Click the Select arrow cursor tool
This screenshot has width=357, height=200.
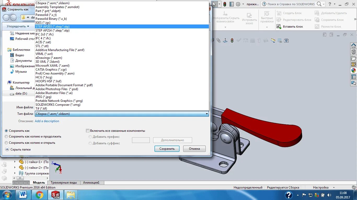(x=214, y=4)
